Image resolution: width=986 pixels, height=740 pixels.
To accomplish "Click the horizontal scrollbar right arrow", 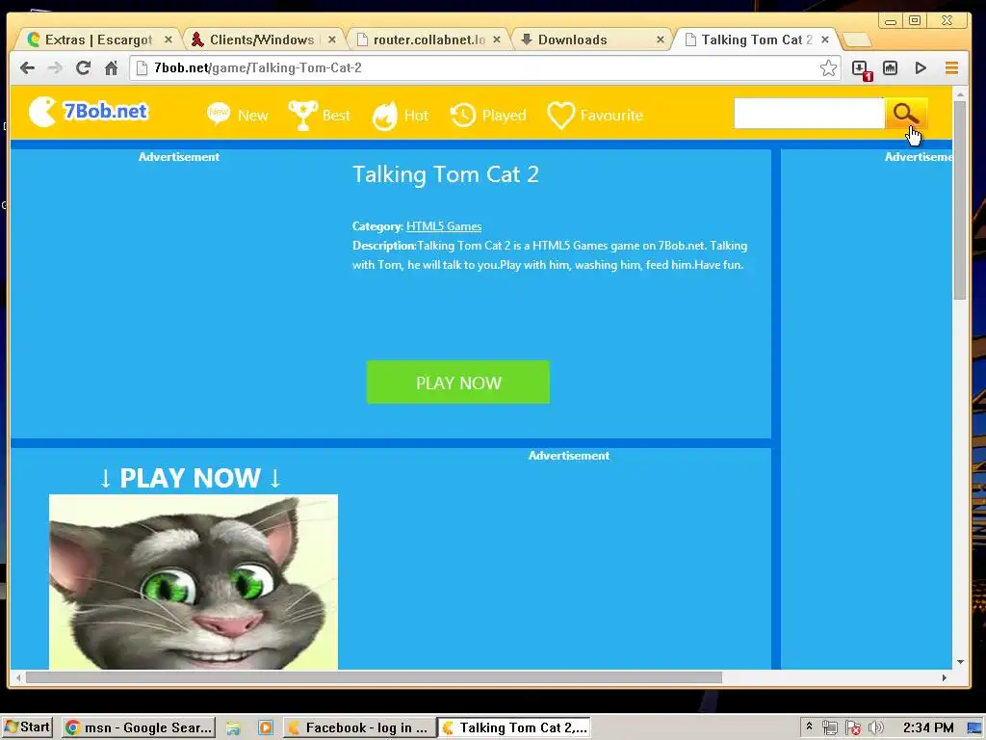I will pos(944,677).
